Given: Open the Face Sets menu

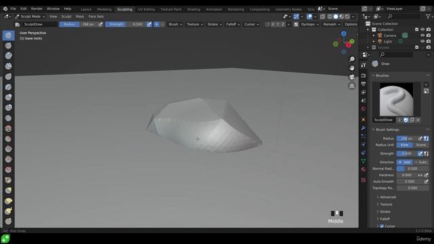Looking at the screenshot, I should click(x=96, y=16).
